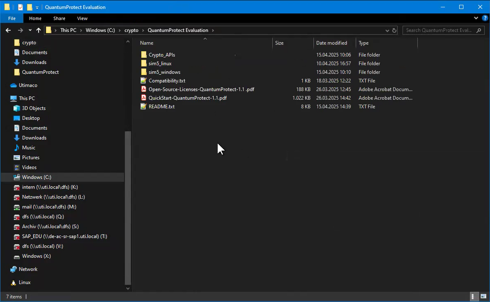The height and width of the screenshot is (302, 490).
Task: Open Help with the question mark icon
Action: (x=485, y=18)
